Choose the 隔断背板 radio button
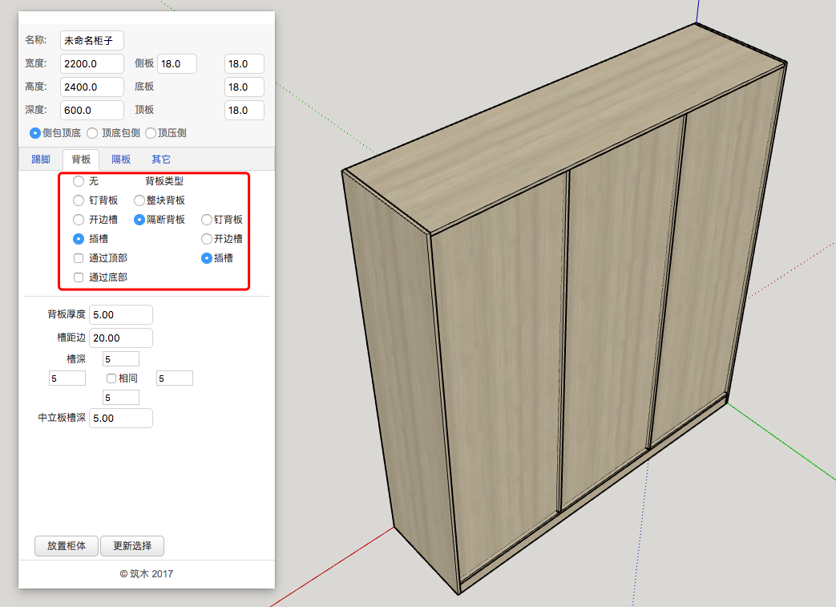The image size is (836, 607). coord(139,220)
